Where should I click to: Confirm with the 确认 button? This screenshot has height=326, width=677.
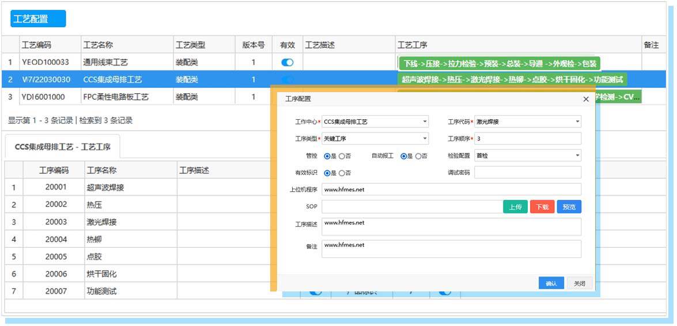click(551, 283)
